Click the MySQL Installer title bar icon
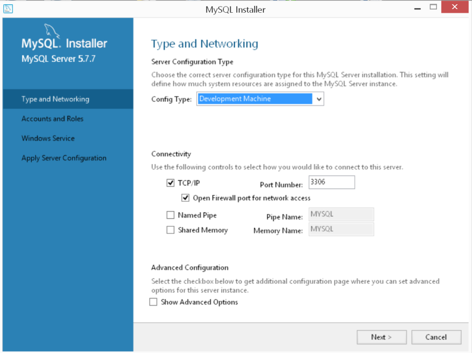 (8, 9)
